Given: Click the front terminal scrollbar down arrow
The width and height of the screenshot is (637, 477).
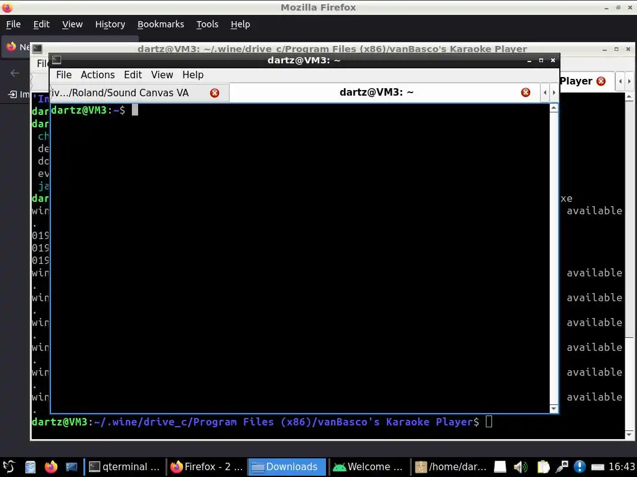Looking at the screenshot, I should pos(553,409).
